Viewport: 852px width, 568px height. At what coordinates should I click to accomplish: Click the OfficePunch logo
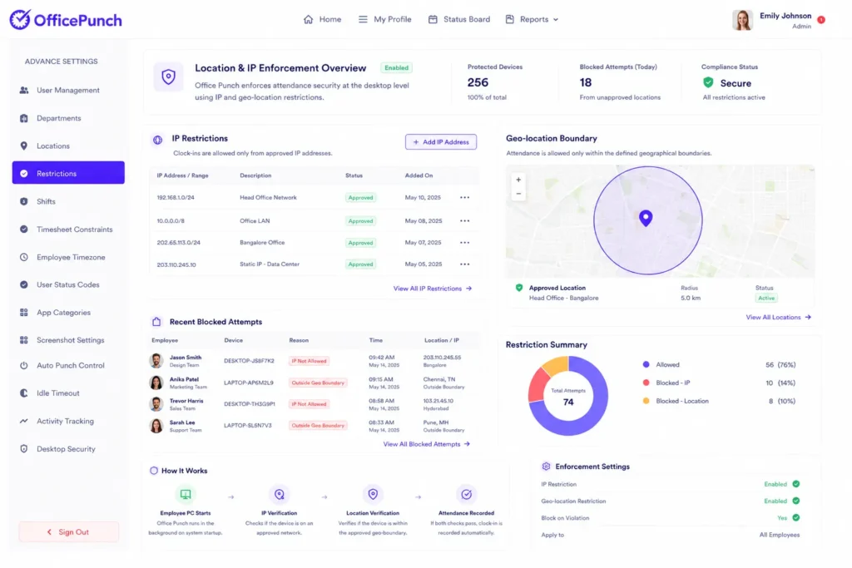(x=65, y=20)
